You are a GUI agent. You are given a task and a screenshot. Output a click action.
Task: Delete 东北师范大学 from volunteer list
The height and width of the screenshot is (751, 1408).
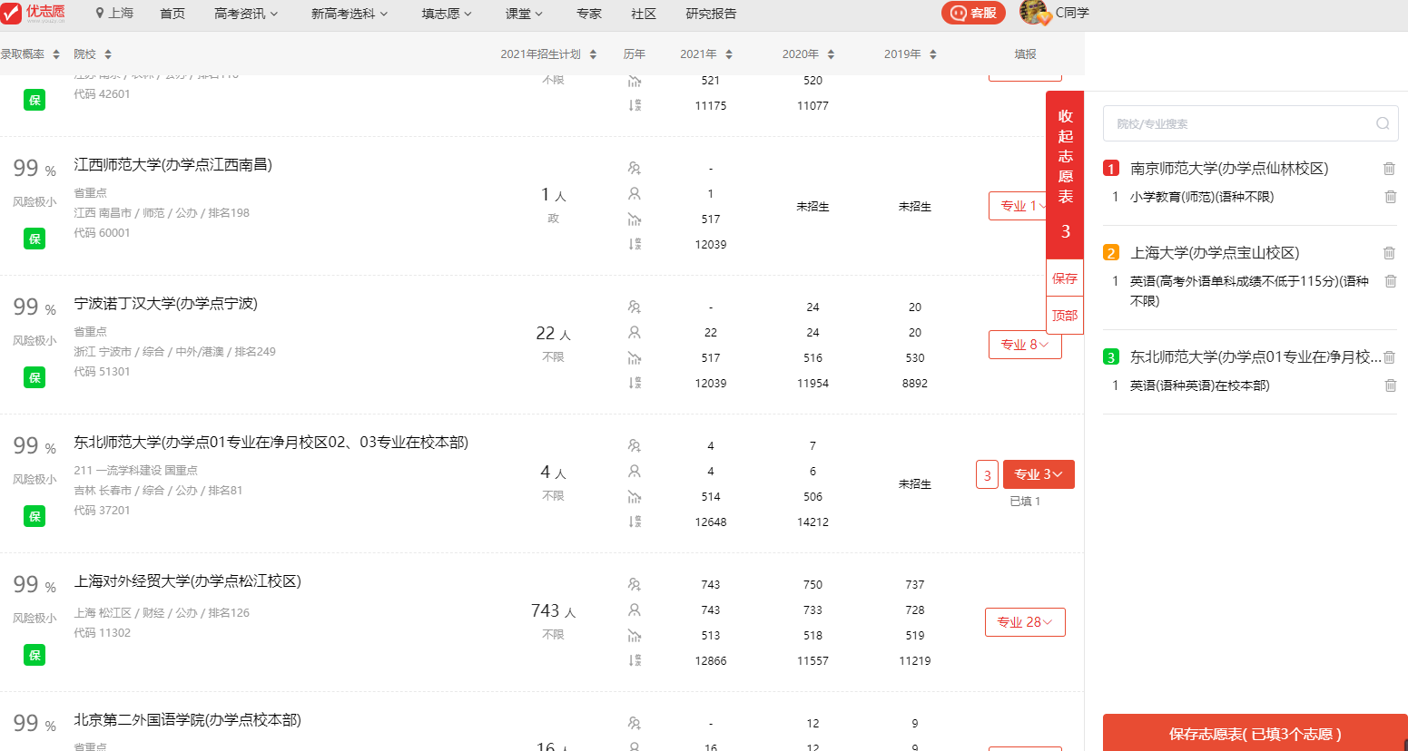coord(1389,357)
